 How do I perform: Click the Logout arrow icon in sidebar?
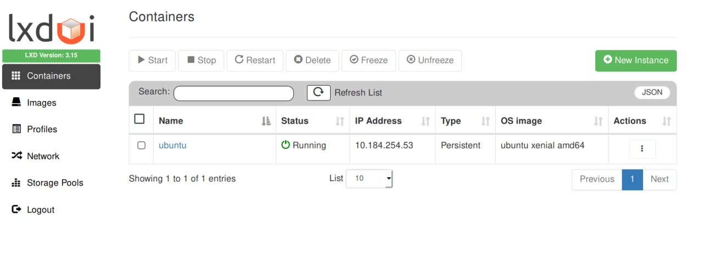pos(16,210)
